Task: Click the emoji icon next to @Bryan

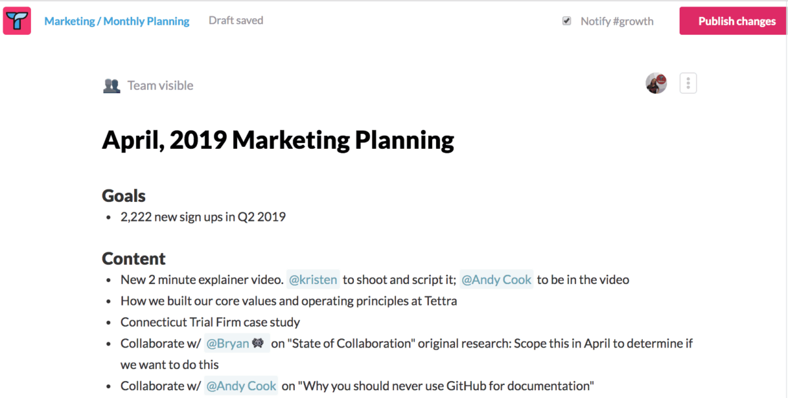Action: point(257,344)
